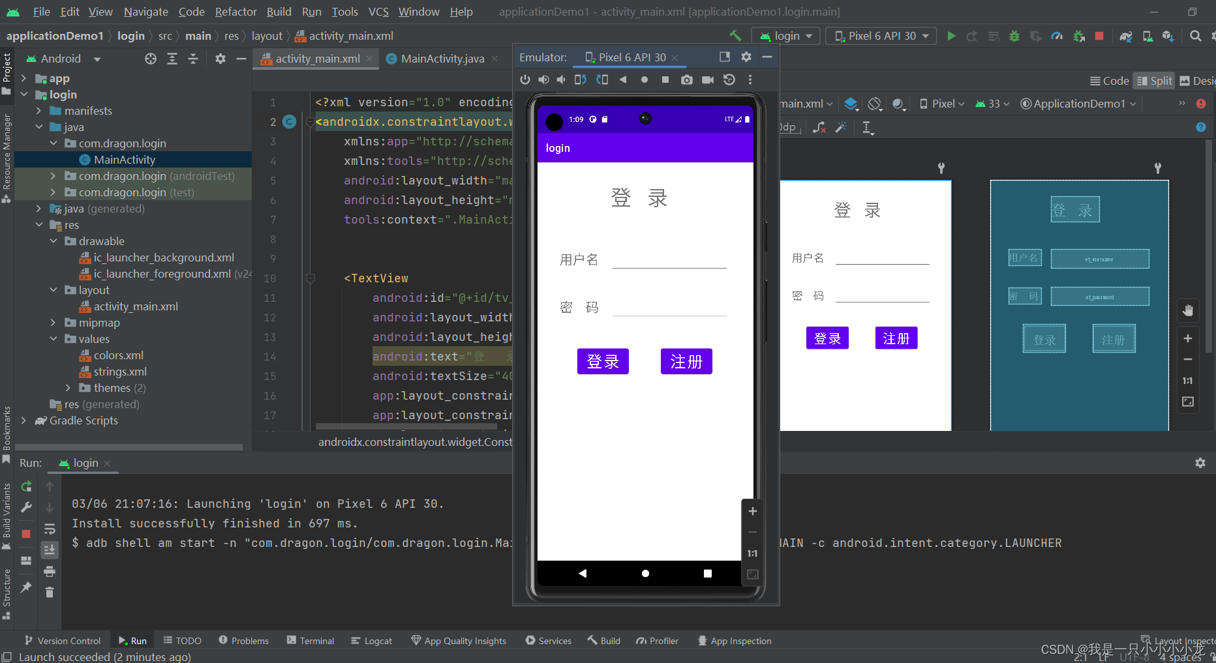The image size is (1216, 663).
Task: Click emulator volume up icon
Action: (x=543, y=80)
